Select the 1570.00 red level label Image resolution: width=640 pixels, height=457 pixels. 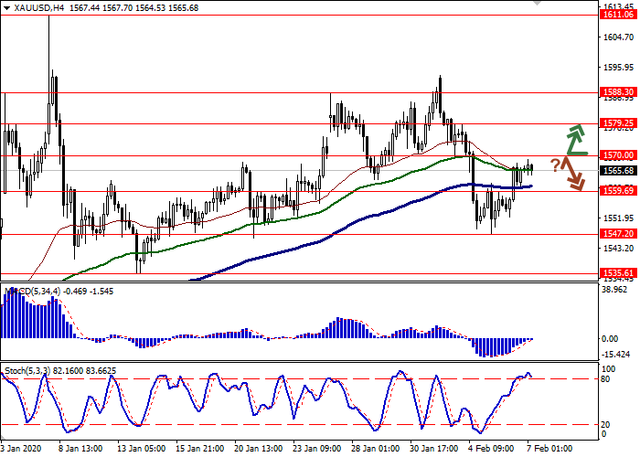pyautogui.click(x=619, y=155)
